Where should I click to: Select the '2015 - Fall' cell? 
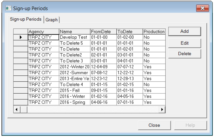tap(74, 90)
